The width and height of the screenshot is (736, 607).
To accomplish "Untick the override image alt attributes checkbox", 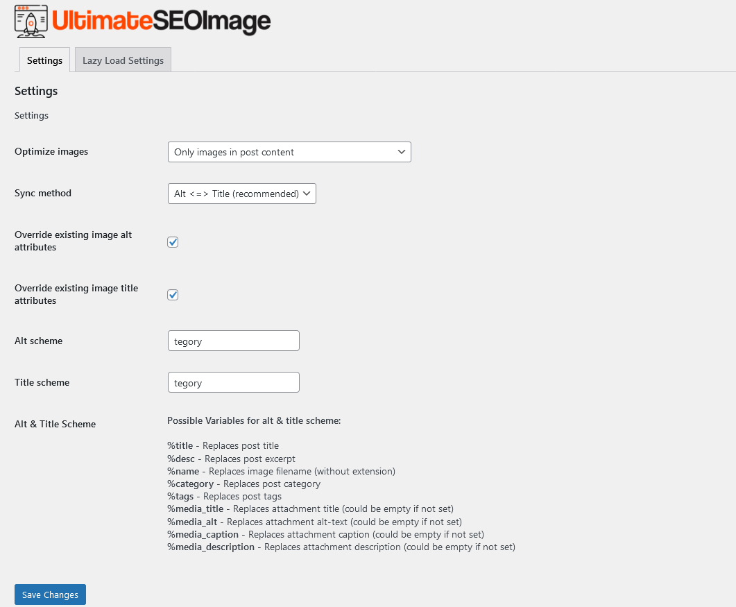I will click(173, 242).
